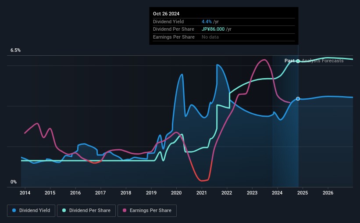Click the 0% y-axis label

click(x=14, y=182)
